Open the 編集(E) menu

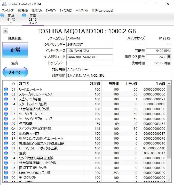point(23,11)
